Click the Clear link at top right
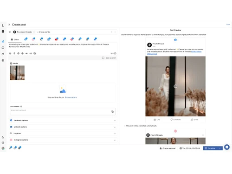 pos(228,25)
